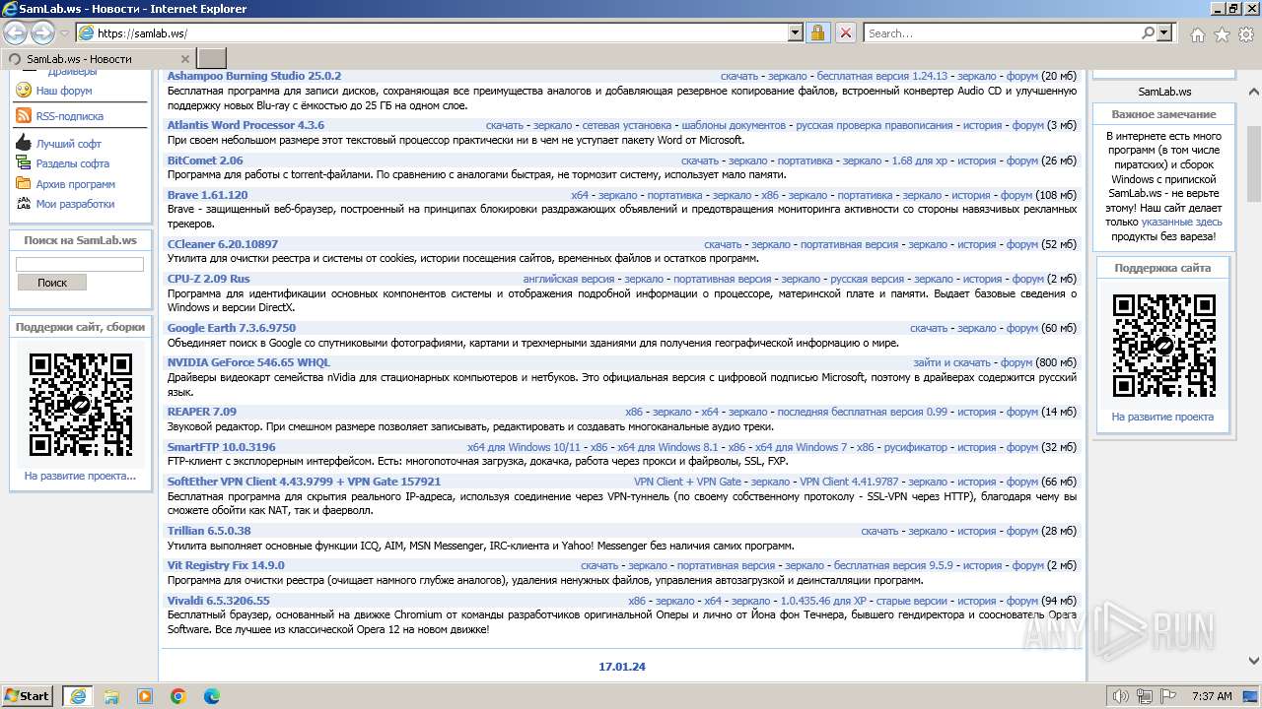Open the Tools gear icon
Screen dimensions: 1262x709
1246,34
